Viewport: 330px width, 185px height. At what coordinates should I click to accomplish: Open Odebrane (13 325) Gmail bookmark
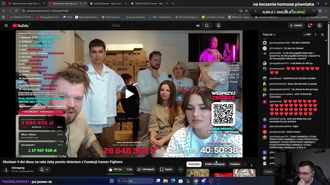tap(22, 17)
